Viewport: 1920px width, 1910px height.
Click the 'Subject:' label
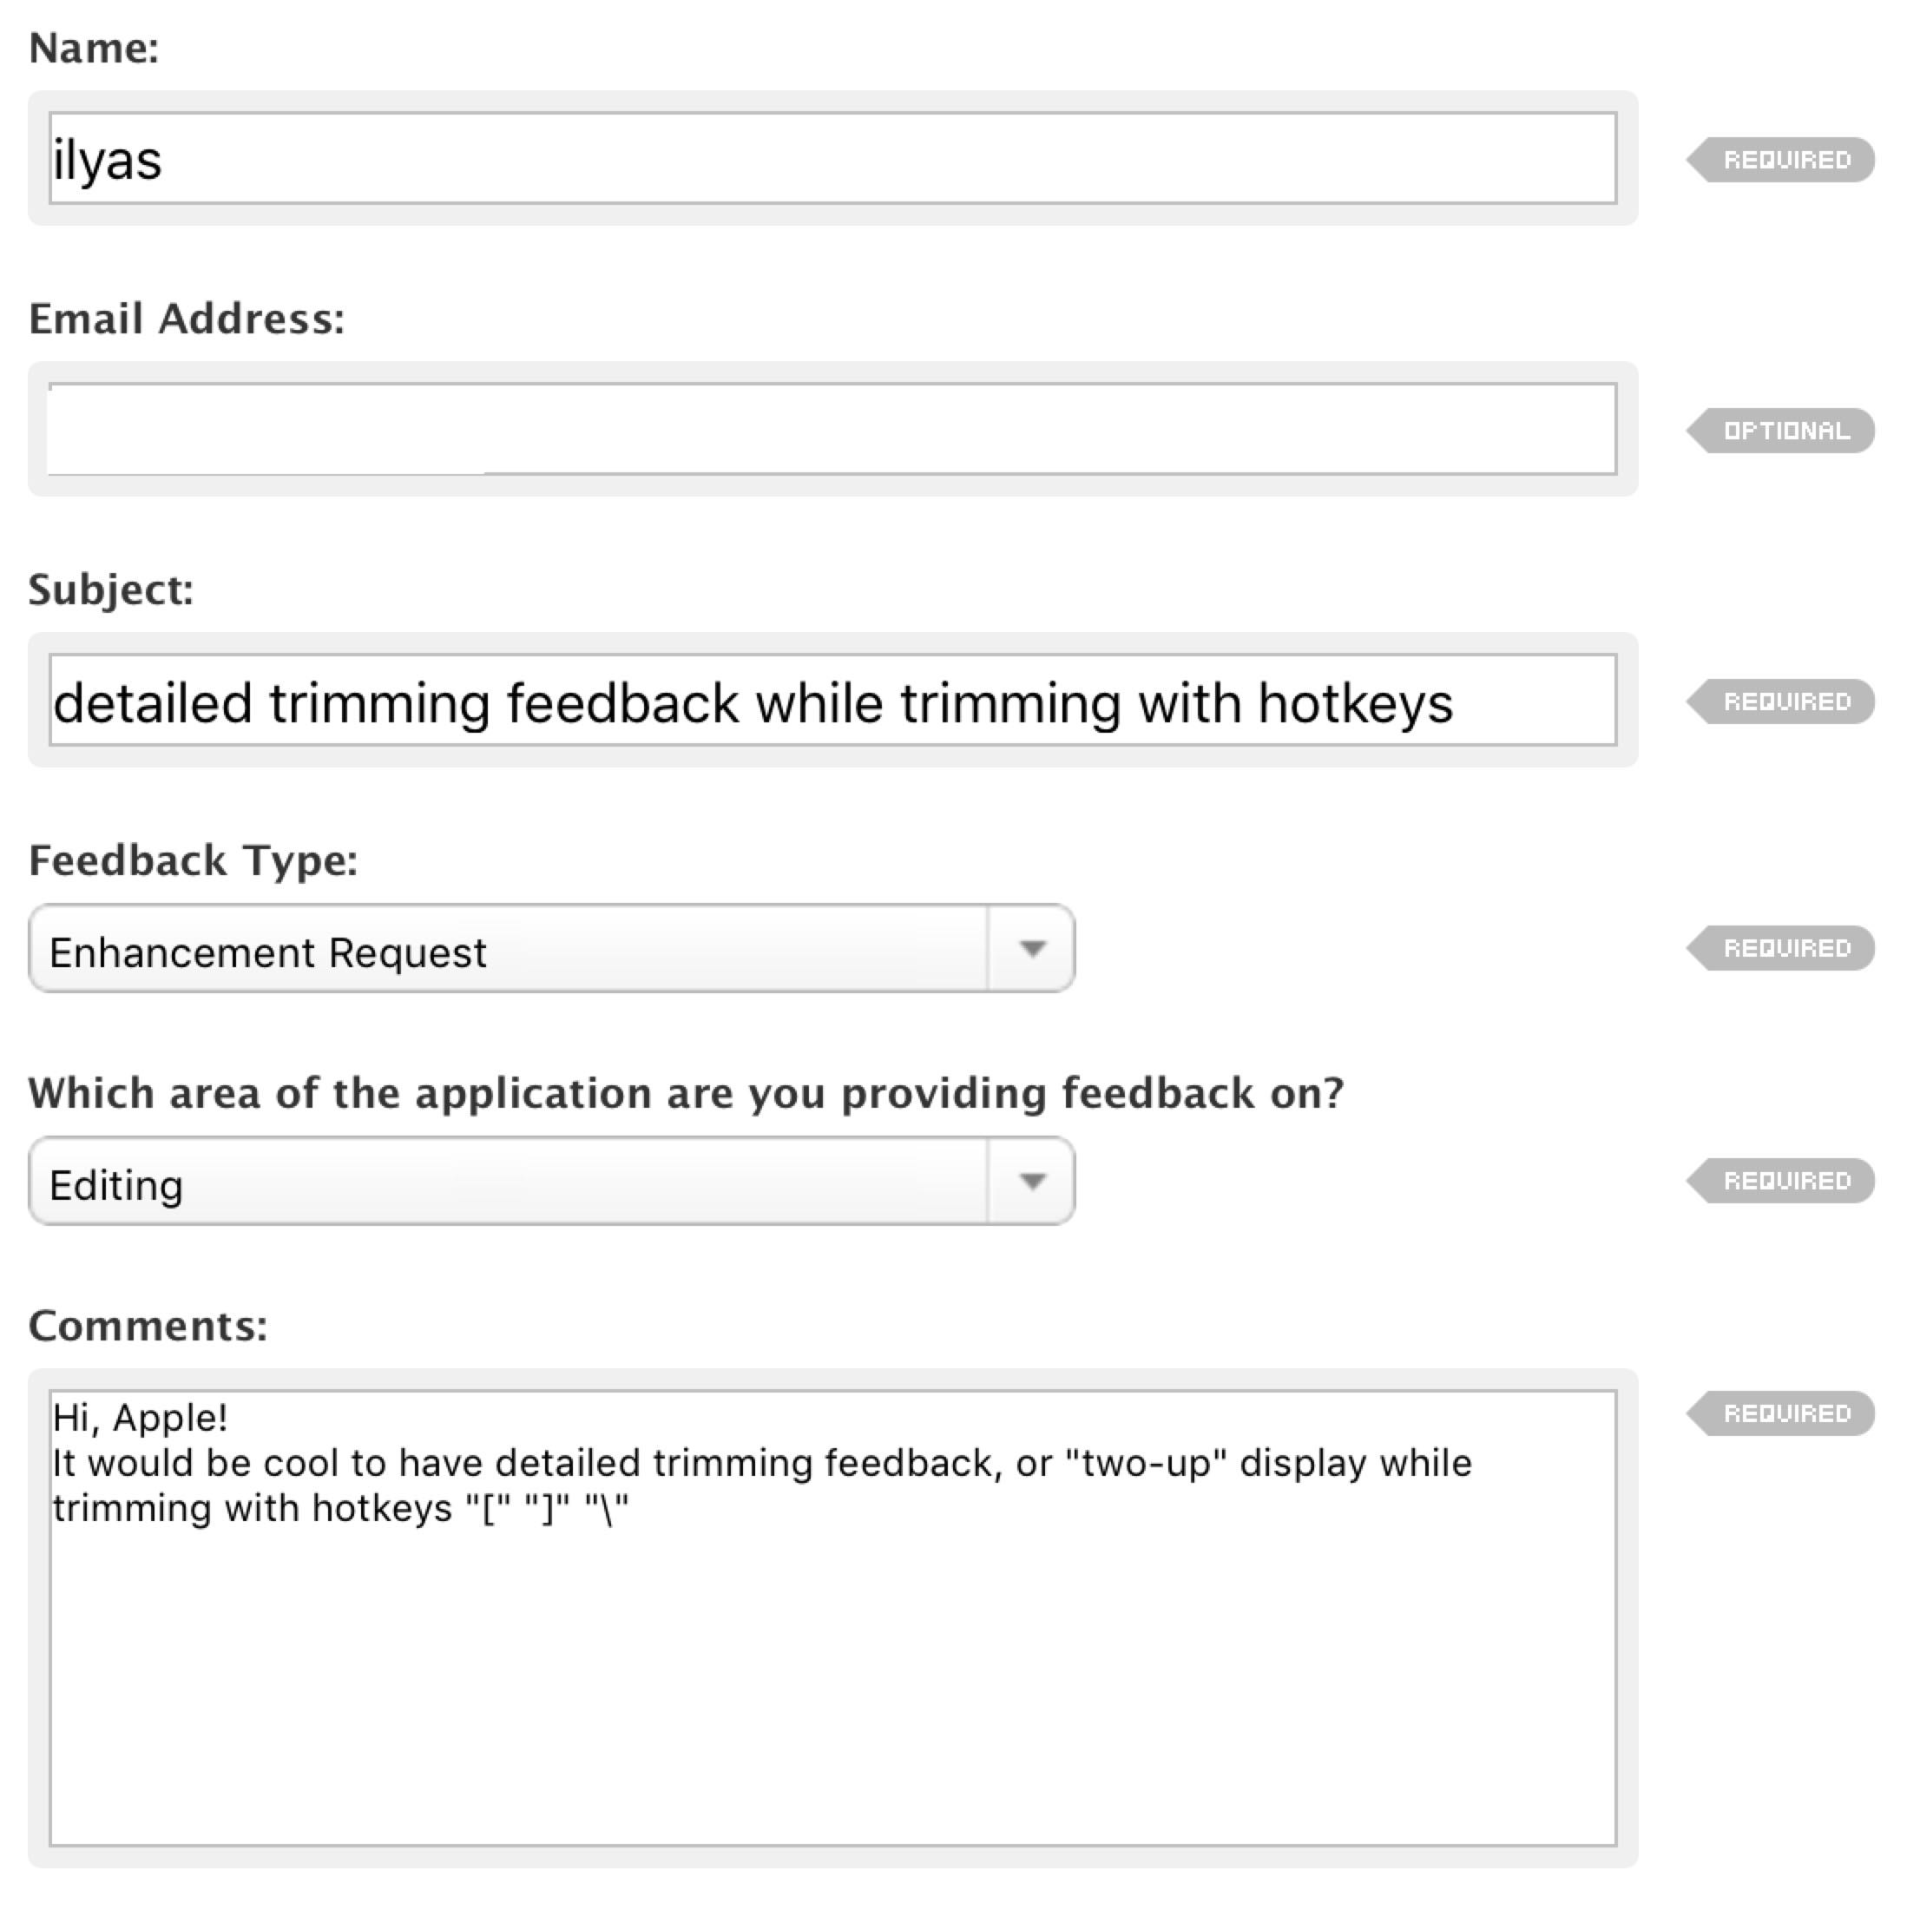point(111,590)
